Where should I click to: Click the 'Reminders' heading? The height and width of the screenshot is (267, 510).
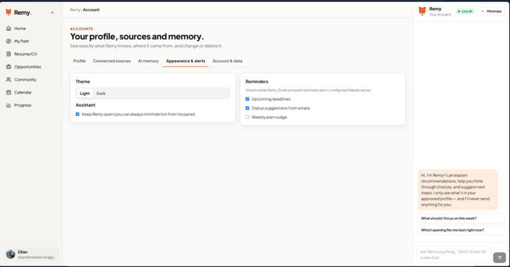point(257,82)
